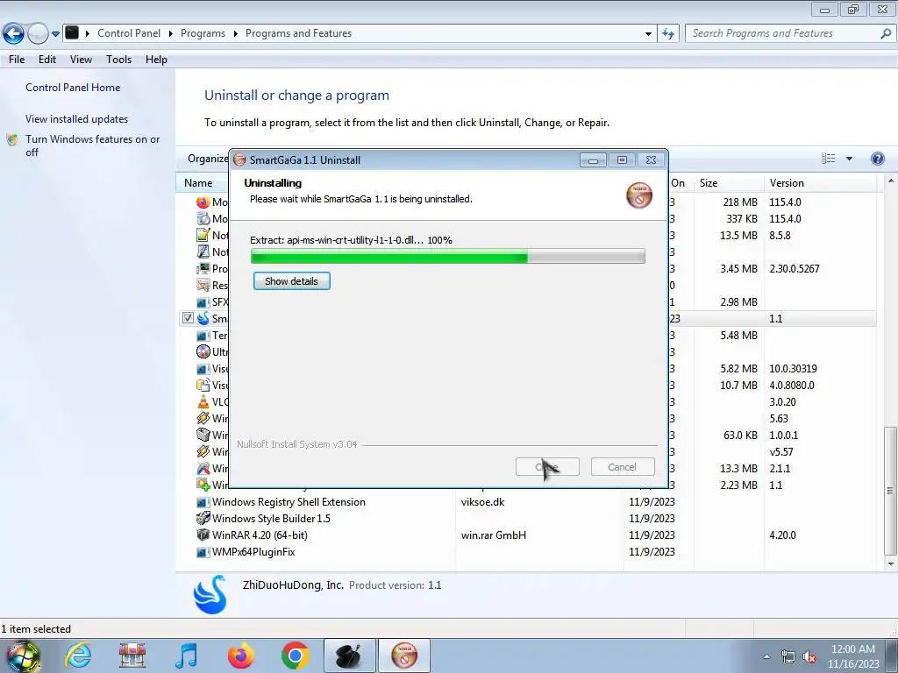This screenshot has height=673, width=898.
Task: Click the Back navigation arrow
Action: (x=13, y=34)
